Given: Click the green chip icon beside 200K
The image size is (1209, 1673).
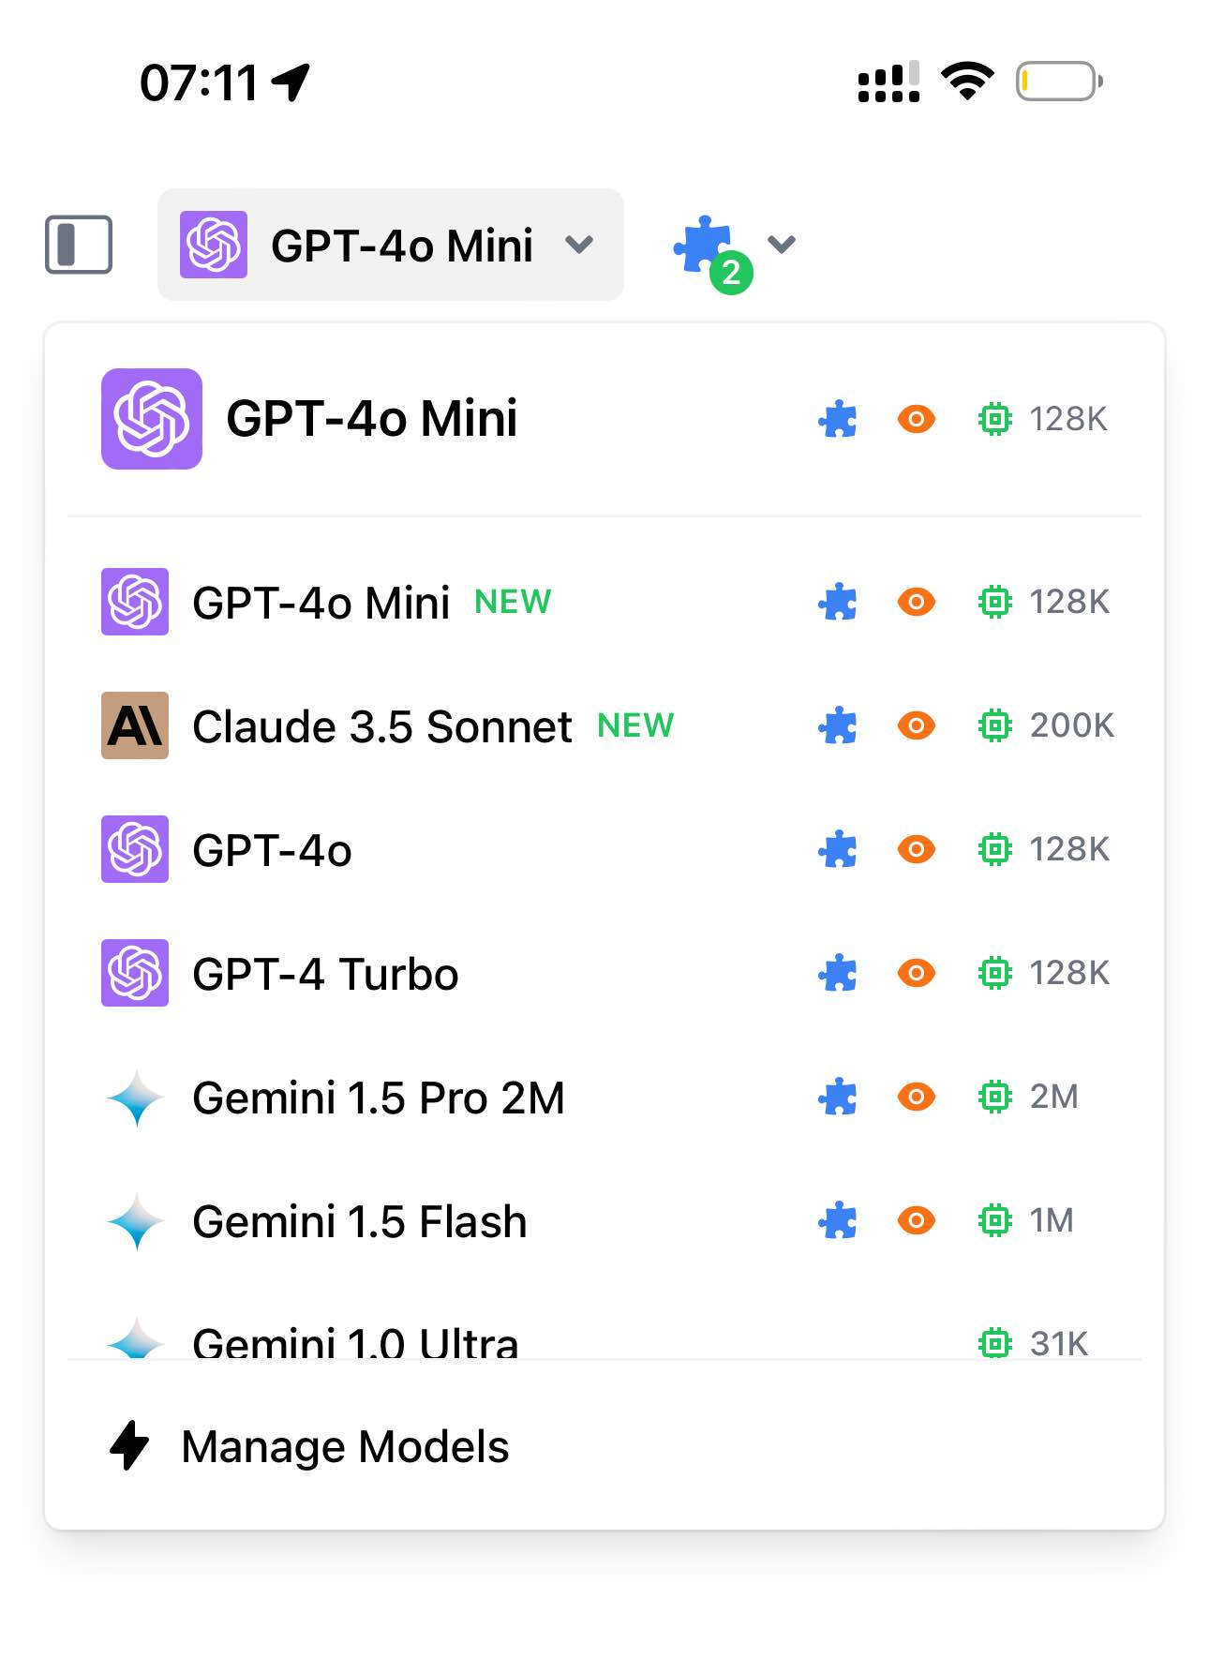Looking at the screenshot, I should 994,725.
